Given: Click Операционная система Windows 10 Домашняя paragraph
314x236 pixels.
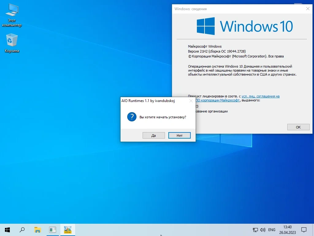Looking at the screenshot, I should click(242, 70).
